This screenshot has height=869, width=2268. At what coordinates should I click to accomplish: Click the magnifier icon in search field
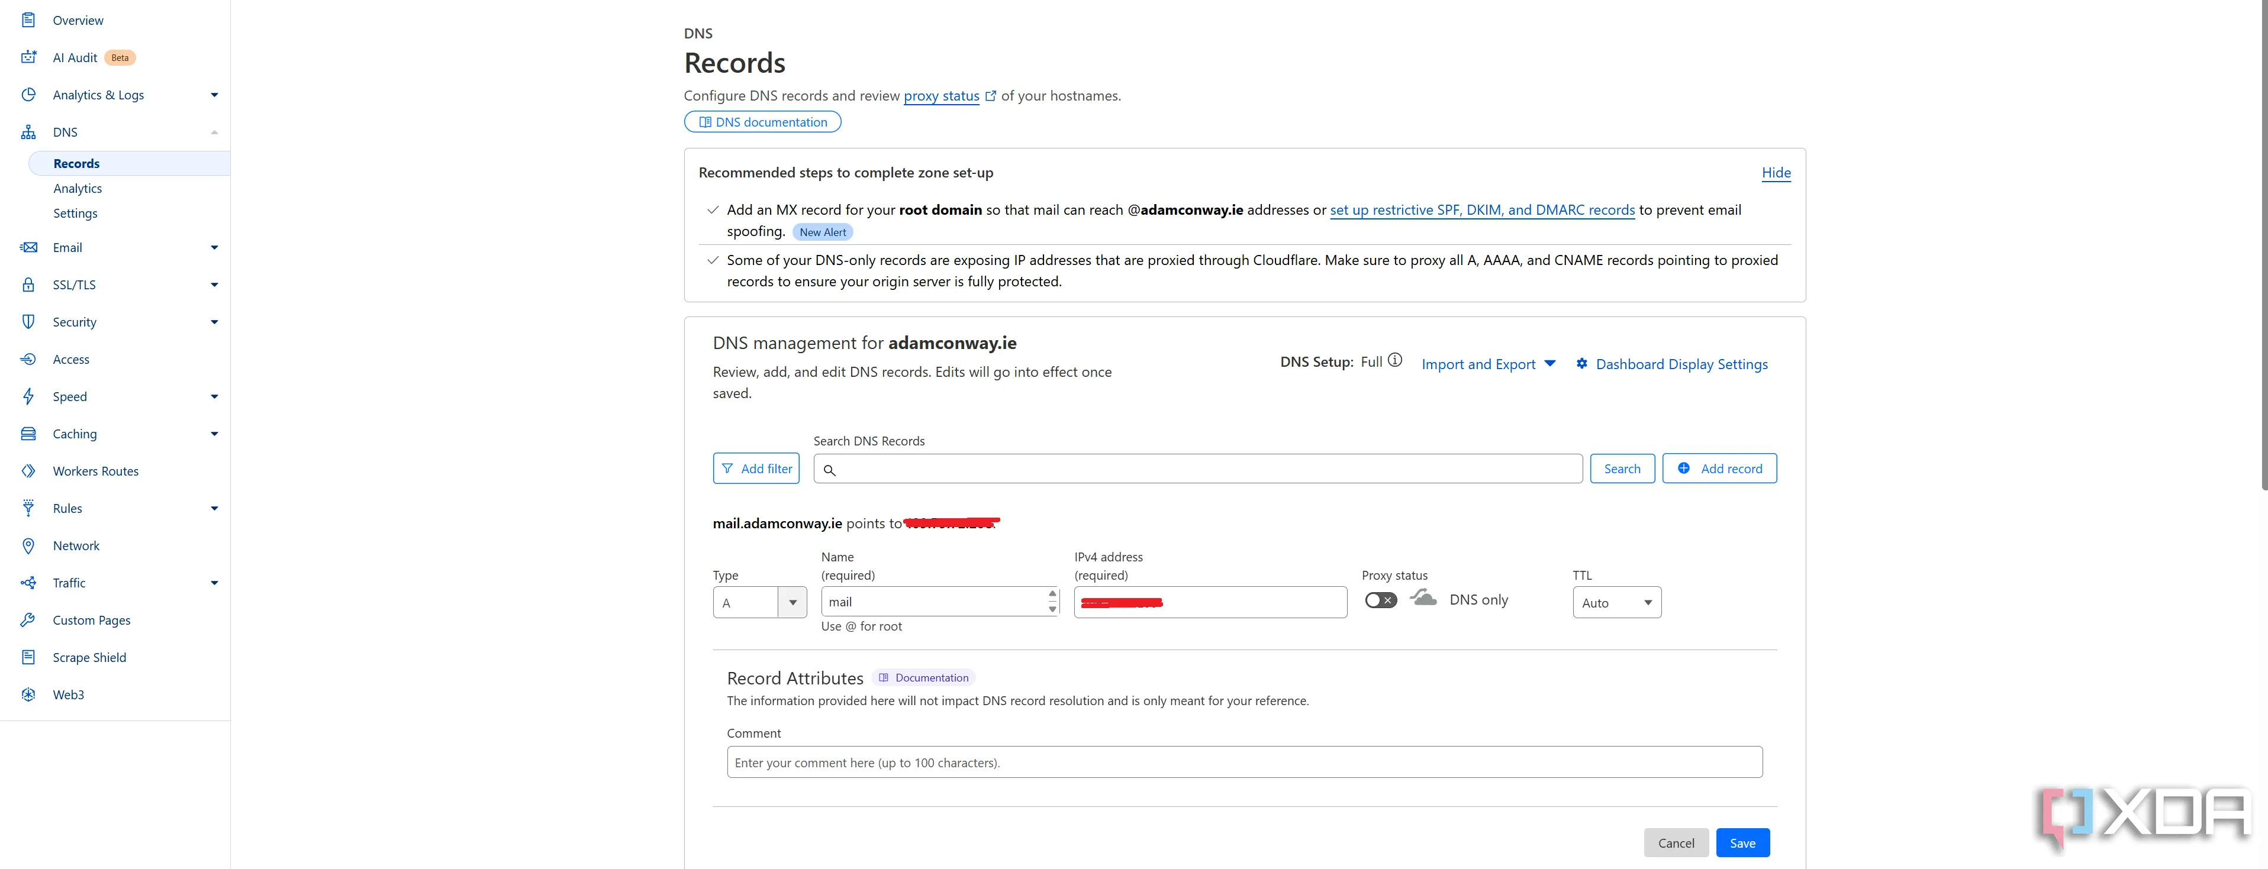pos(829,470)
